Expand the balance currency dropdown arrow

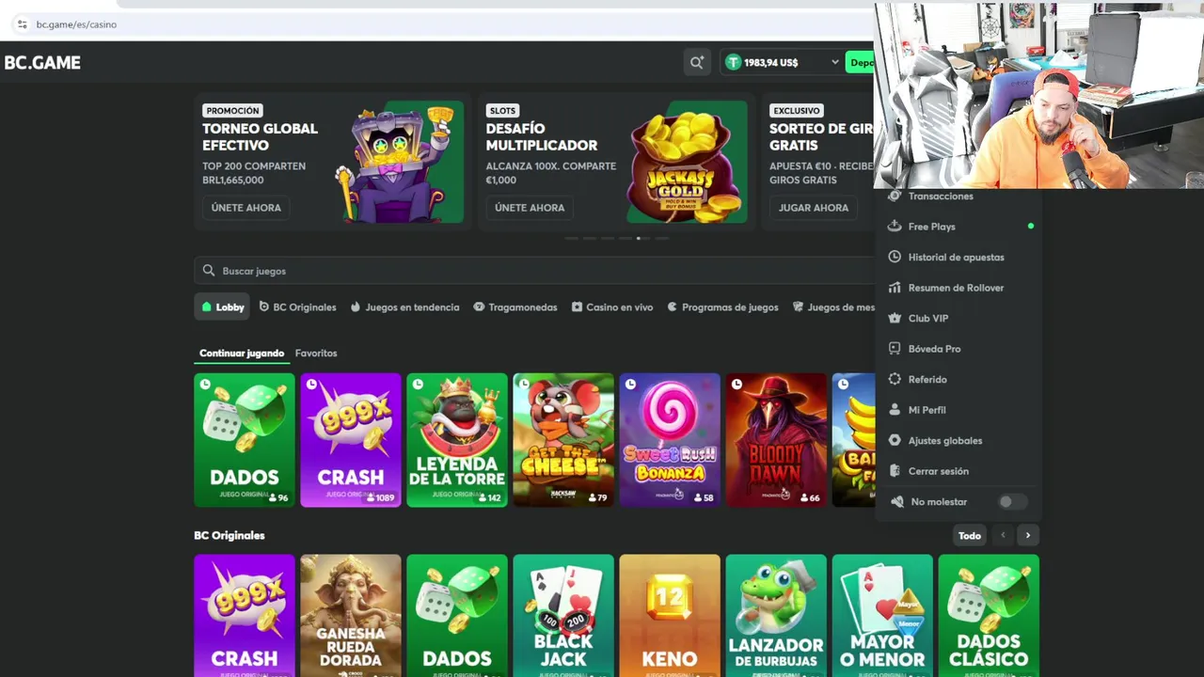[834, 62]
